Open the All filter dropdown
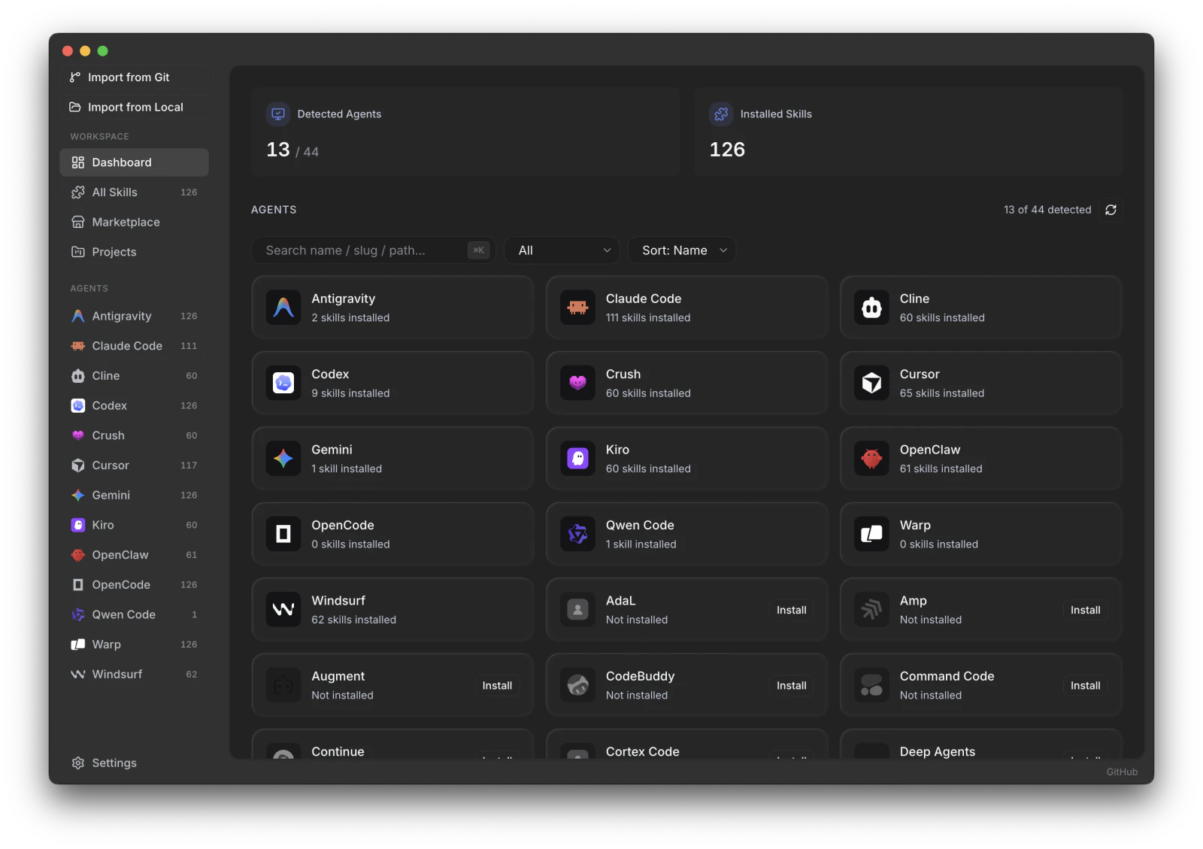Viewport: 1203px width, 849px height. tap(562, 250)
